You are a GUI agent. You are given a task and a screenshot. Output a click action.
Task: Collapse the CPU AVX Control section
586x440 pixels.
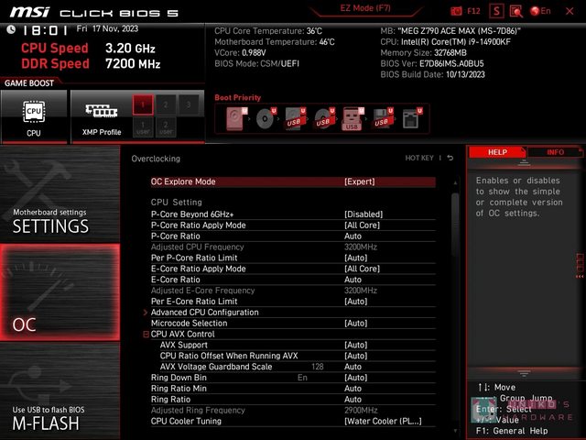pyautogui.click(x=146, y=335)
